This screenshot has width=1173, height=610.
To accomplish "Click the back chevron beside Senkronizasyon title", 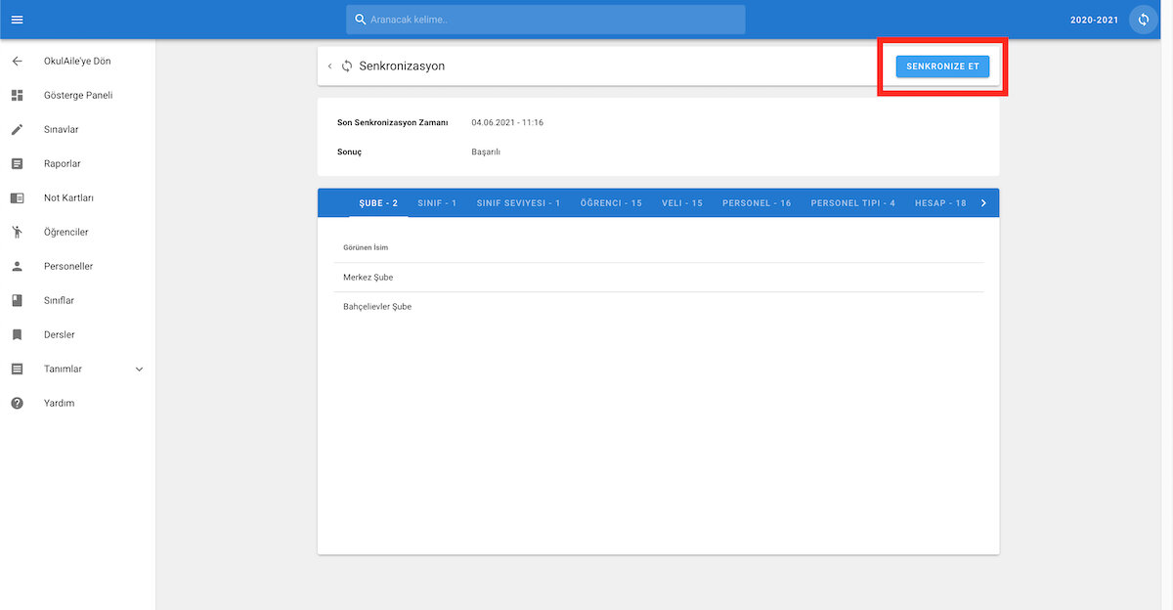I will coord(329,66).
